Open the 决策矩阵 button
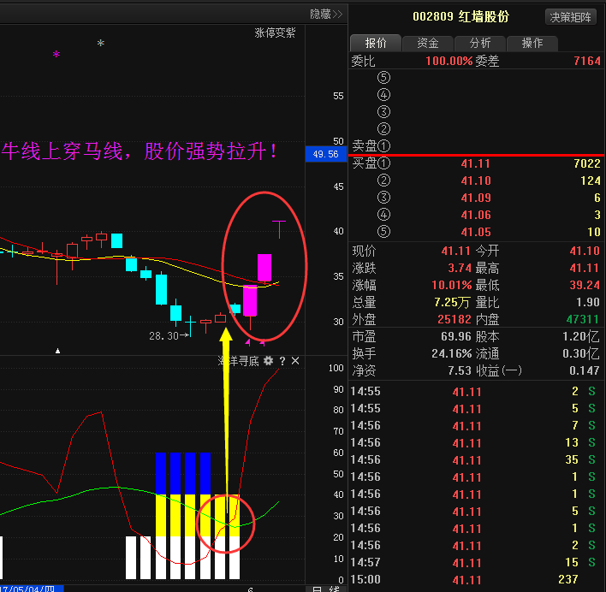The width and height of the screenshot is (606, 592). pyautogui.click(x=570, y=17)
